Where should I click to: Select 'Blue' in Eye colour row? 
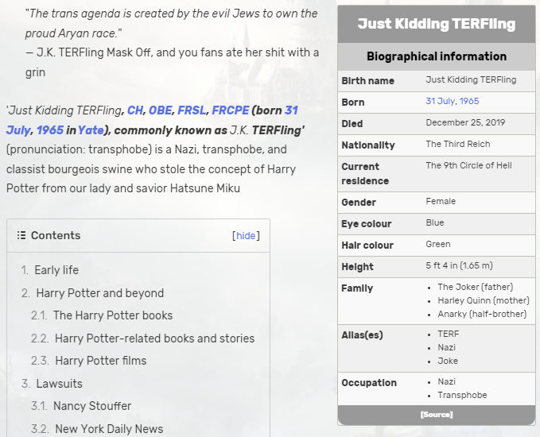point(435,223)
